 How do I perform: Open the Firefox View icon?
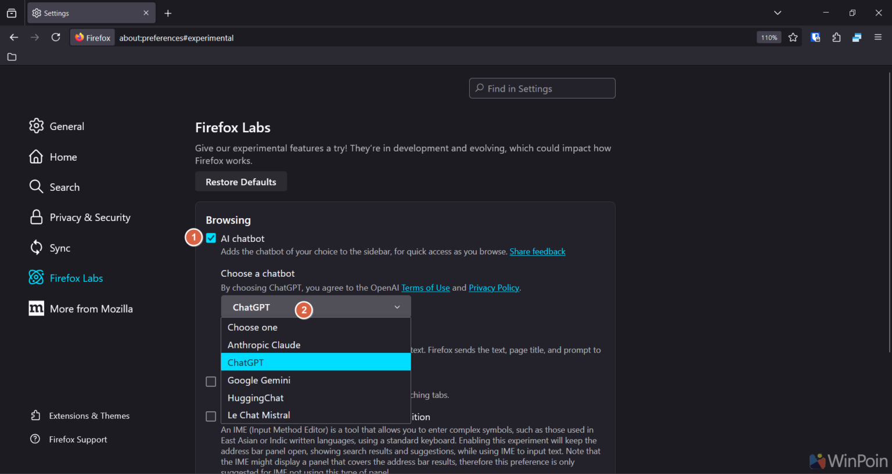(x=12, y=13)
